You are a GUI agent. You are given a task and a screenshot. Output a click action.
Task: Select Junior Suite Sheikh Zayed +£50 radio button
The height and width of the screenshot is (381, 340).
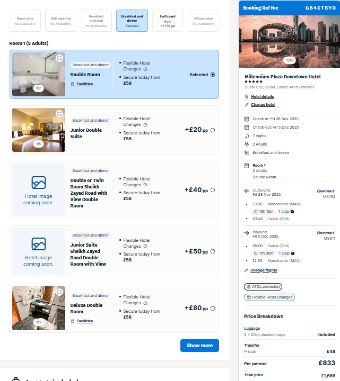tap(213, 251)
